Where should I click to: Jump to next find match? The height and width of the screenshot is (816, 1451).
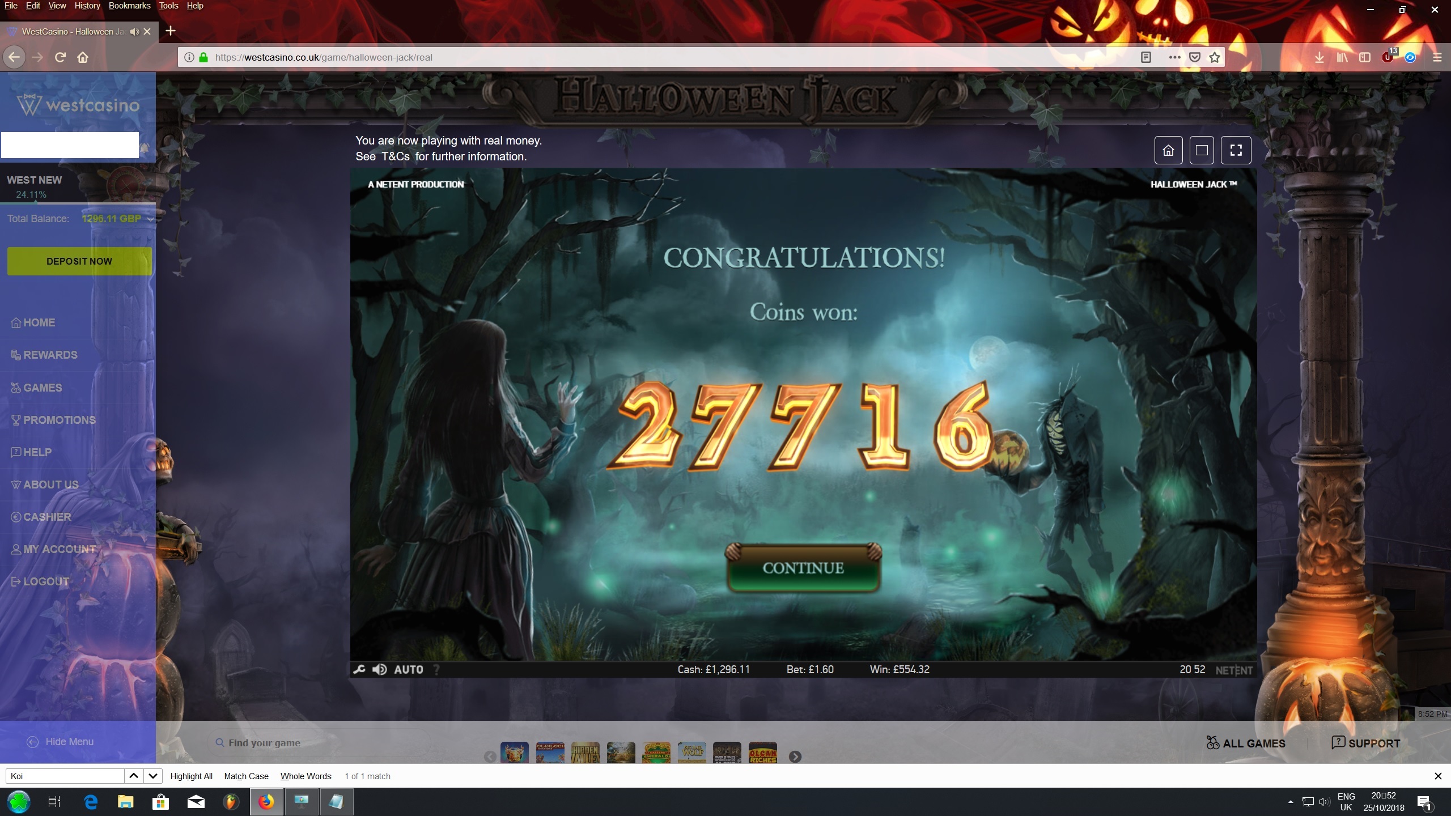click(x=153, y=776)
